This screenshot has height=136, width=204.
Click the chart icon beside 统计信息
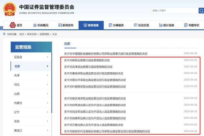click(161, 25)
